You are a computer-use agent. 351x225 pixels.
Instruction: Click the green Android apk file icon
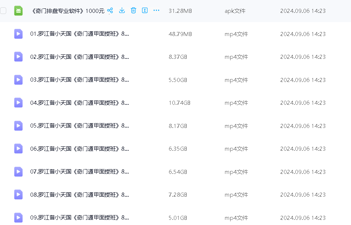point(18,11)
